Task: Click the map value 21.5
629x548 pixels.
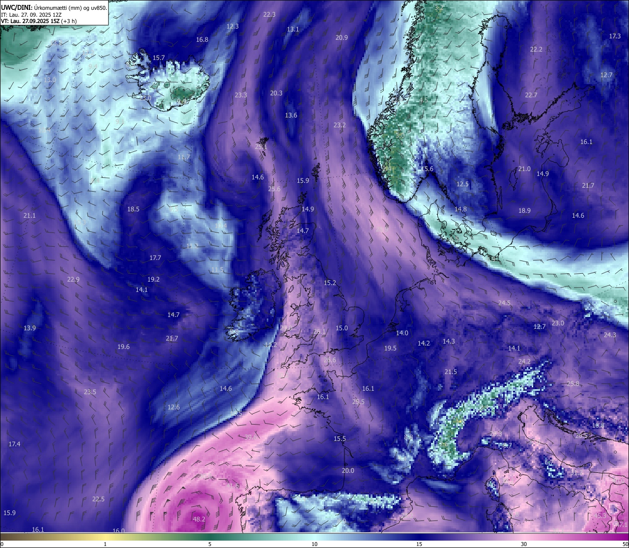Action: pos(451,372)
